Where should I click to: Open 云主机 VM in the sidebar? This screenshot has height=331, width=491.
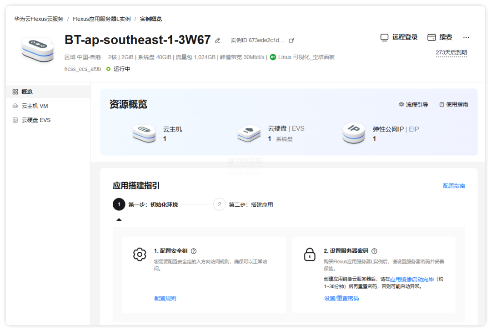48,106
